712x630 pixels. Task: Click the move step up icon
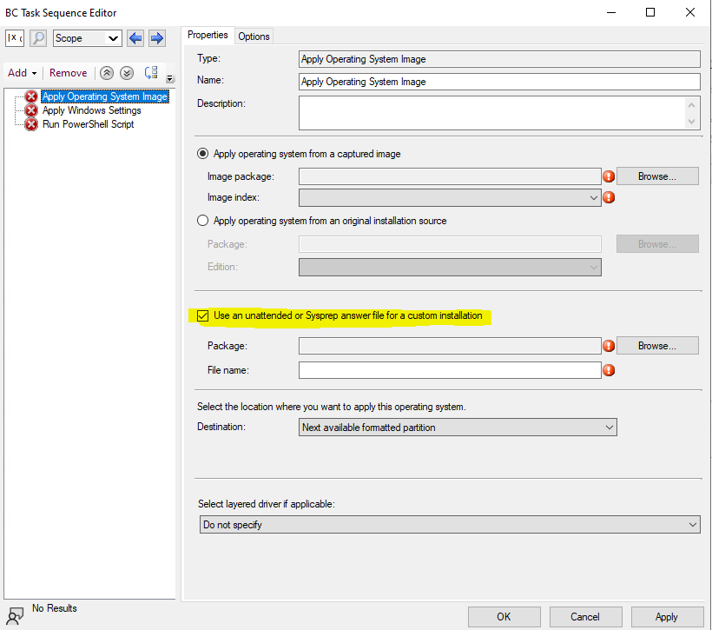click(x=106, y=73)
